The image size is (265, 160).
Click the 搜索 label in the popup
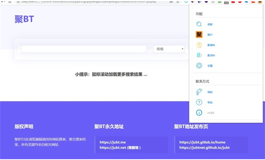pos(210,24)
